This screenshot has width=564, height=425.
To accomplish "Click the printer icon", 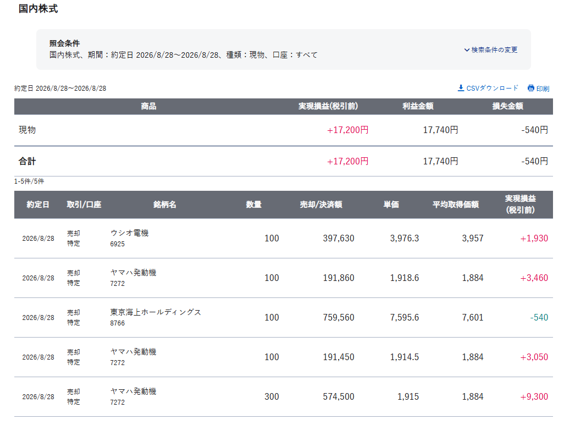I will [530, 88].
